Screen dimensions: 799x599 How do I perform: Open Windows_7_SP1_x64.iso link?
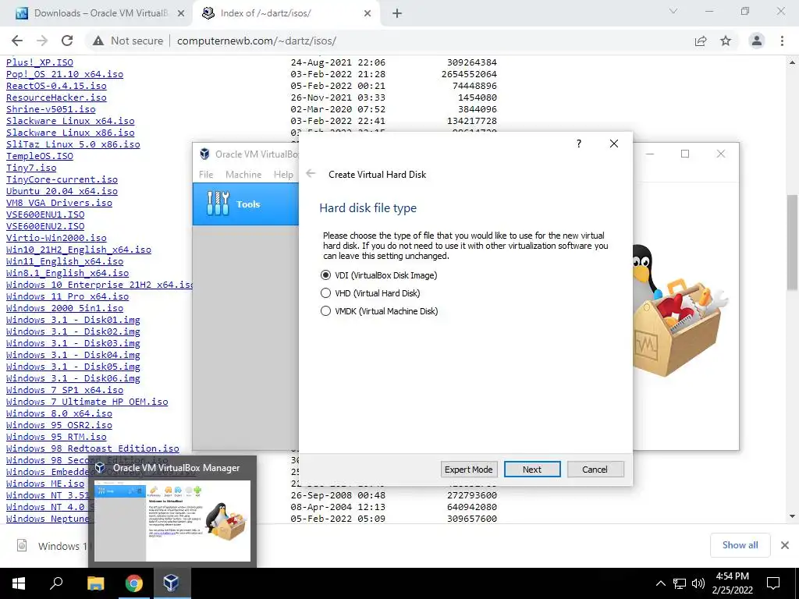[x=65, y=390]
